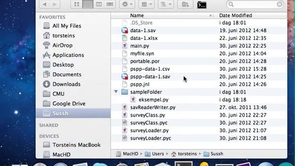Select the pspp-data-1.csv file icon

pyautogui.click(x=124, y=69)
